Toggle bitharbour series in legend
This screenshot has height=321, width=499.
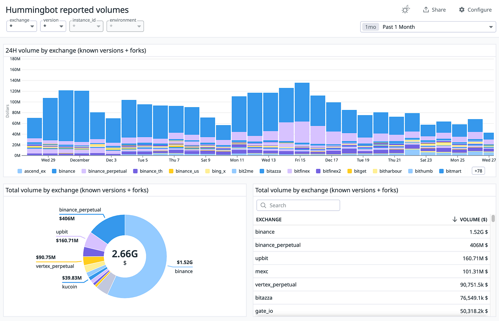387,171
